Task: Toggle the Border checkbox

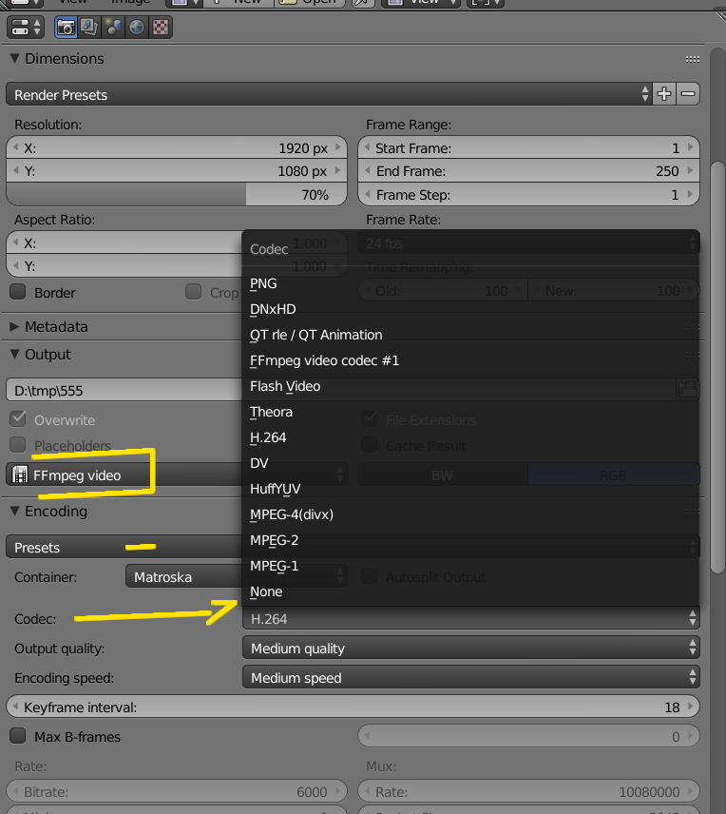Action: 18,292
